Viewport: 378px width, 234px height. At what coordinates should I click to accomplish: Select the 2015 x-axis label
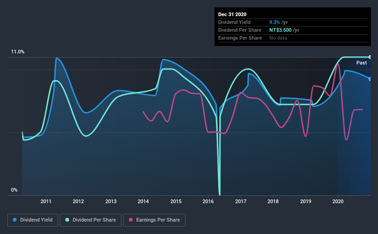pos(176,201)
